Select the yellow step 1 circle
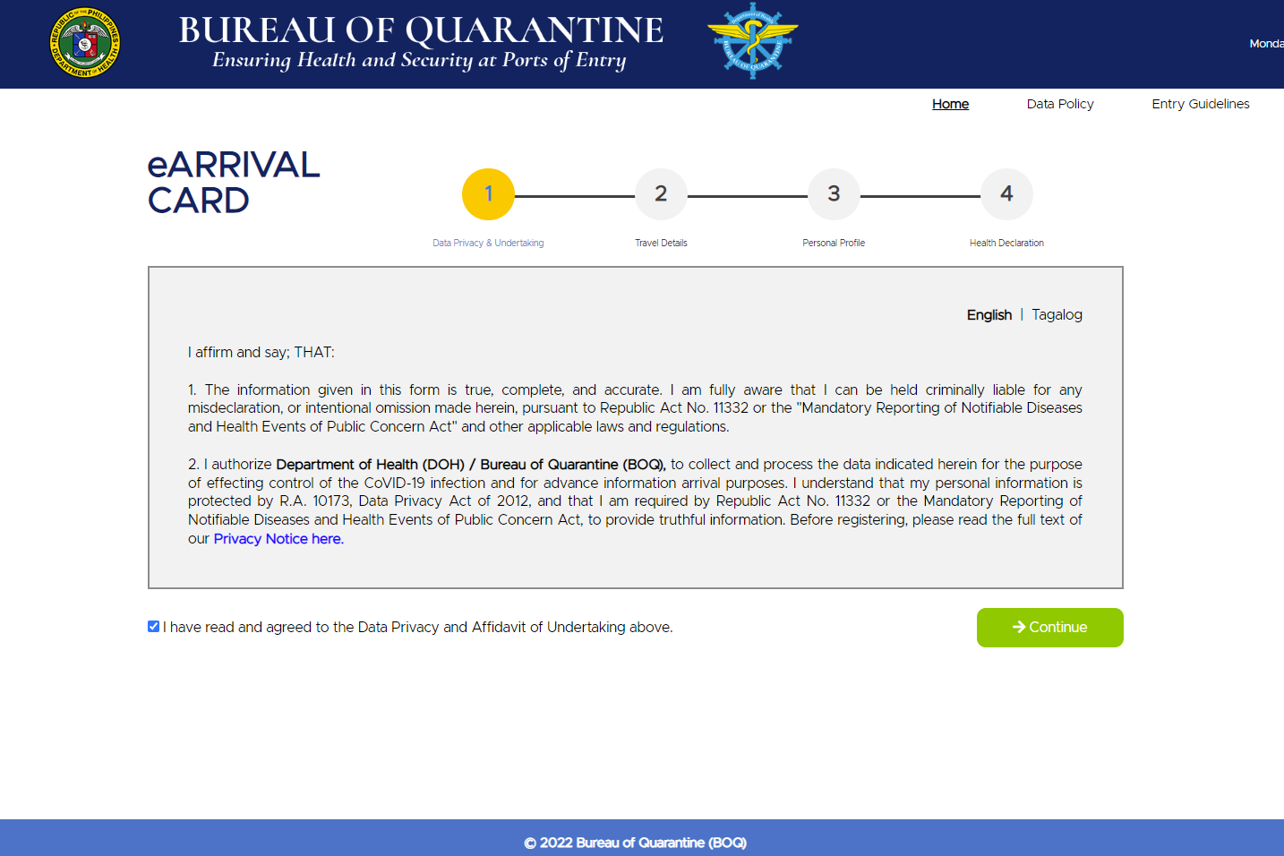1284x856 pixels. pyautogui.click(x=488, y=194)
